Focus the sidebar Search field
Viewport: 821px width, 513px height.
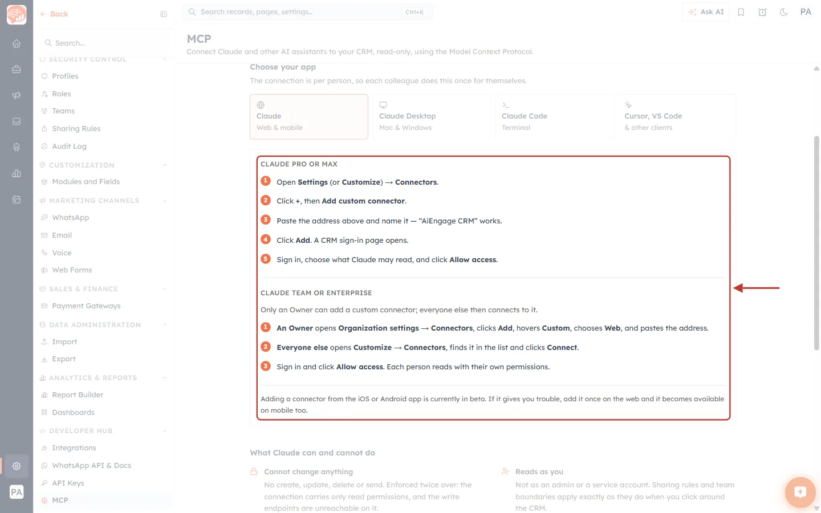tap(105, 43)
